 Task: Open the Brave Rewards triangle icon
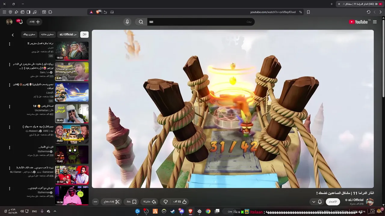(91, 12)
